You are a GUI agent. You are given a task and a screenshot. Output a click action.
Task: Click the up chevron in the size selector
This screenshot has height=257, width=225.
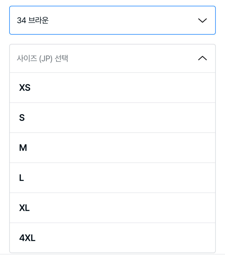(x=202, y=58)
